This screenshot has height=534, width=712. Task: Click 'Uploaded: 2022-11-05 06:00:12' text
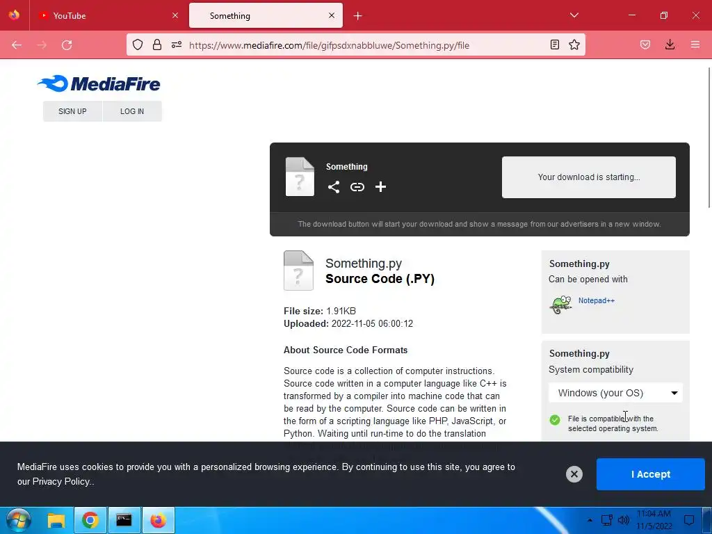click(x=348, y=324)
